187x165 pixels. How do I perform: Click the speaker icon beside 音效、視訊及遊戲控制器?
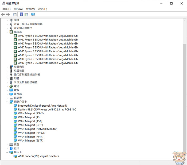click(11, 24)
